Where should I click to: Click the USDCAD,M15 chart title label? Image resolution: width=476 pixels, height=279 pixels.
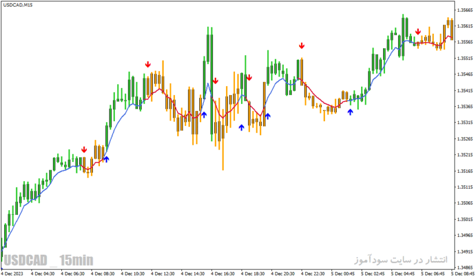(18, 5)
